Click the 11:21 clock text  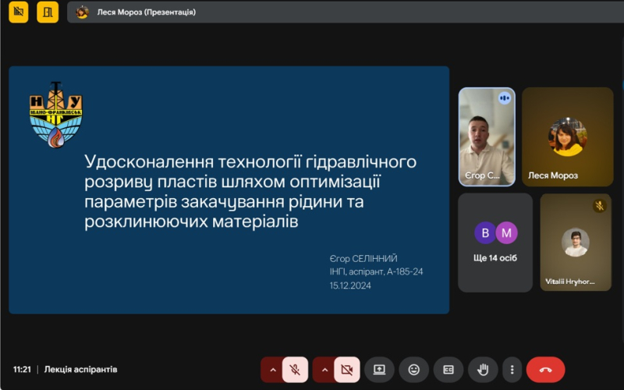click(22, 369)
